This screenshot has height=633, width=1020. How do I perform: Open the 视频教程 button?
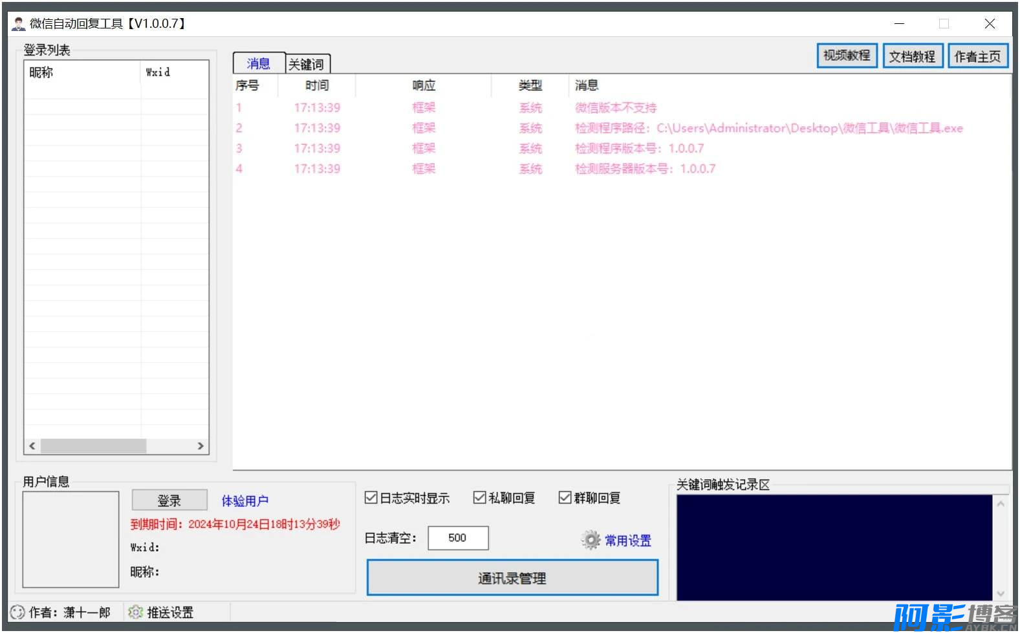(x=847, y=56)
